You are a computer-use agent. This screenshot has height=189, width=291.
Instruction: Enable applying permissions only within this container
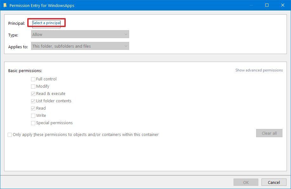(10, 135)
